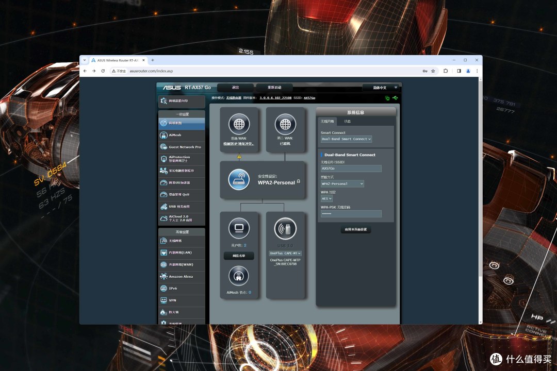Click the AiMesh 节点 count 0

tap(250, 293)
